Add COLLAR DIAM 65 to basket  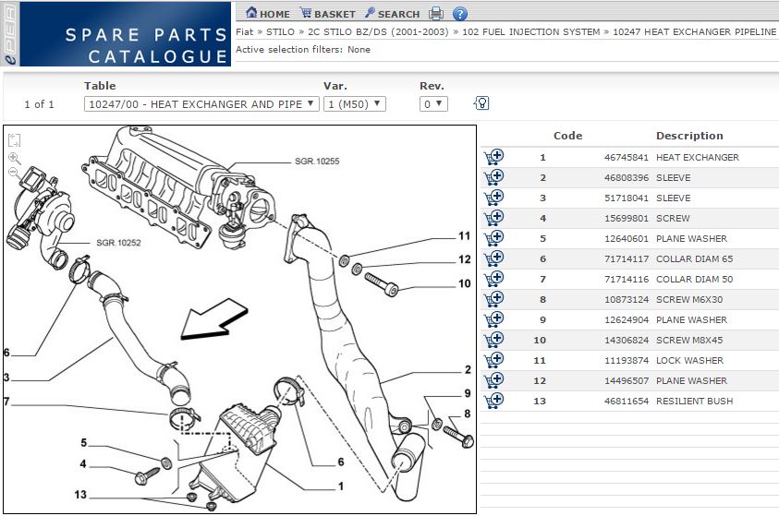tap(493, 259)
